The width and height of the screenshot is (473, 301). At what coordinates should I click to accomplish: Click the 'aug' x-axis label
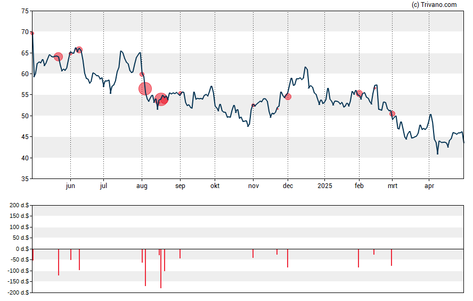pyautogui.click(x=142, y=186)
